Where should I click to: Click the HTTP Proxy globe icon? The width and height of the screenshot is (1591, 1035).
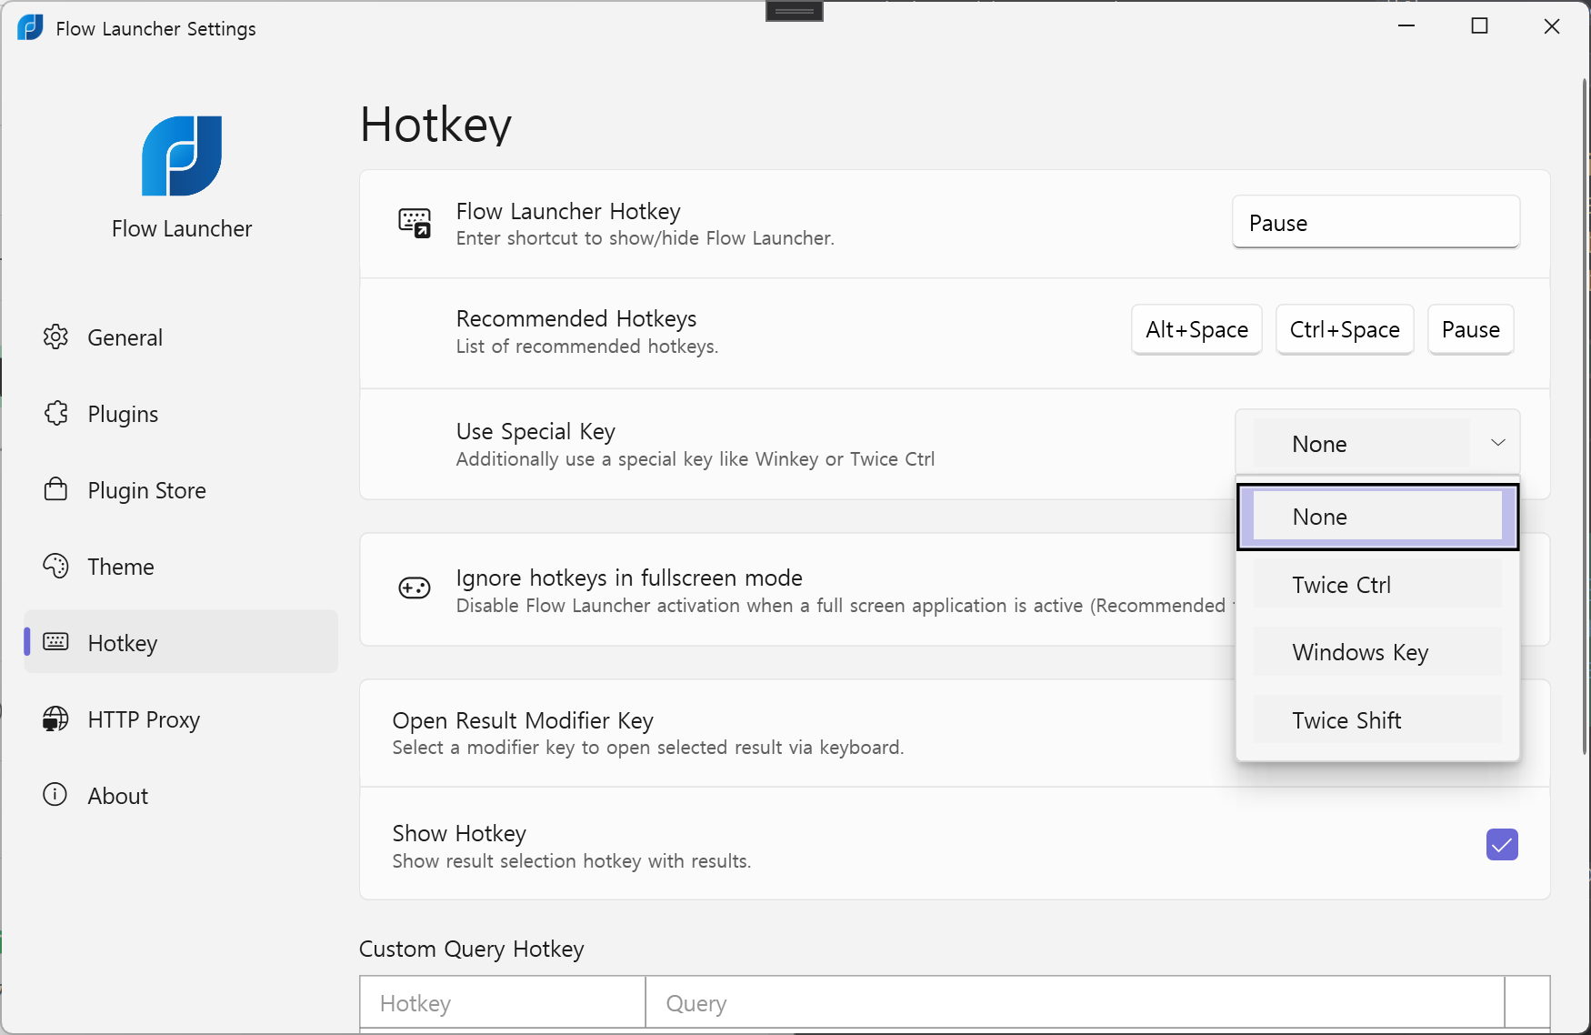pyautogui.click(x=55, y=719)
